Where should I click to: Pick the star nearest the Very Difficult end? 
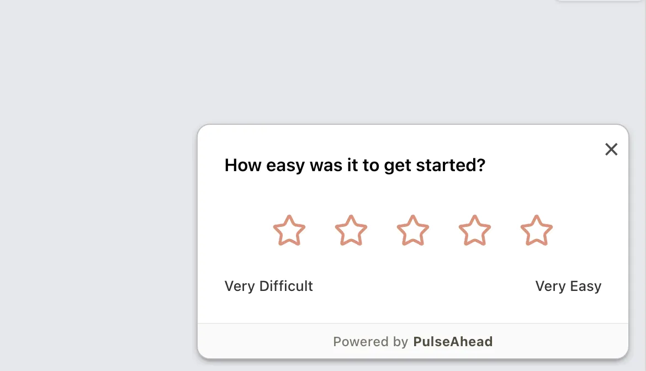(289, 231)
